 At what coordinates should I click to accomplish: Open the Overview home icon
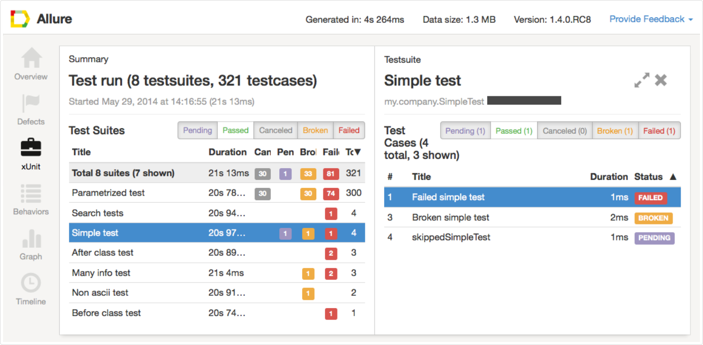(31, 58)
